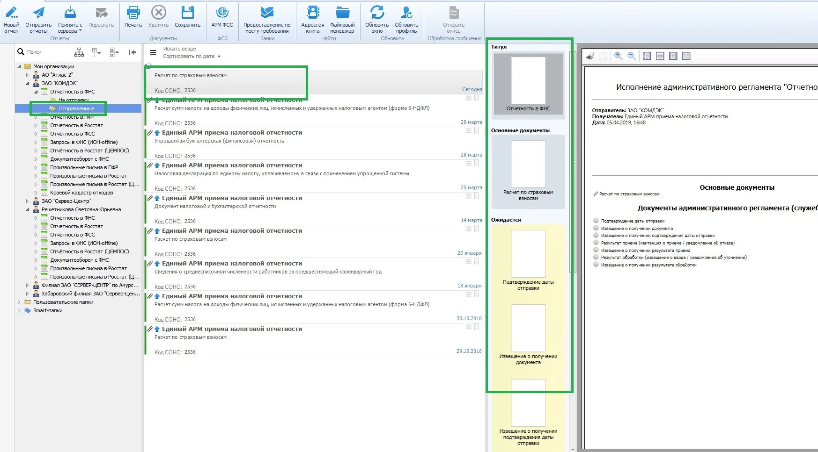The height and width of the screenshot is (452, 818).
Task: Toggle bookmark flag on Упрощенная бухгалтерская отчетность message
Action: pyautogui.click(x=477, y=131)
